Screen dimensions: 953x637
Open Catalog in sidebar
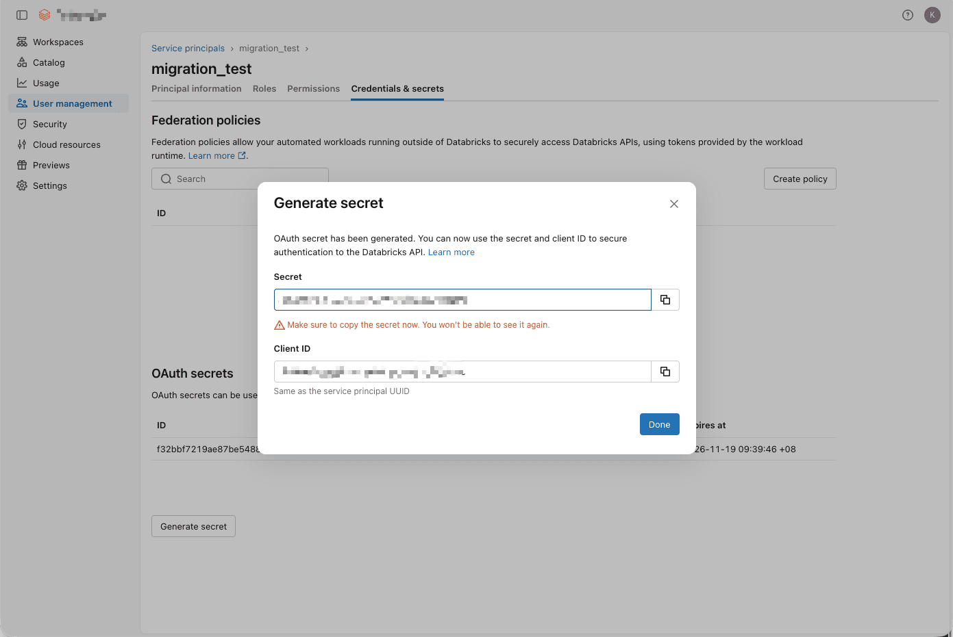coord(69,62)
